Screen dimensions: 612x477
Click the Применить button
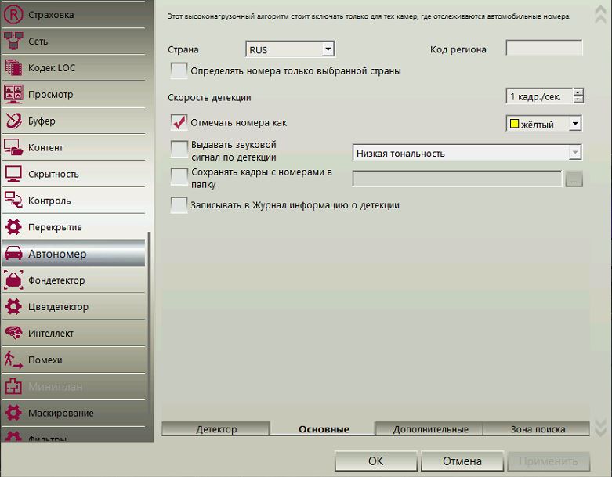coord(549,461)
